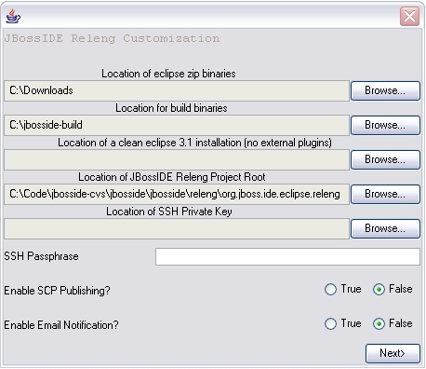426x369 pixels.
Task: Browse for JBossIDE Releng Project Root
Action: coord(385,194)
